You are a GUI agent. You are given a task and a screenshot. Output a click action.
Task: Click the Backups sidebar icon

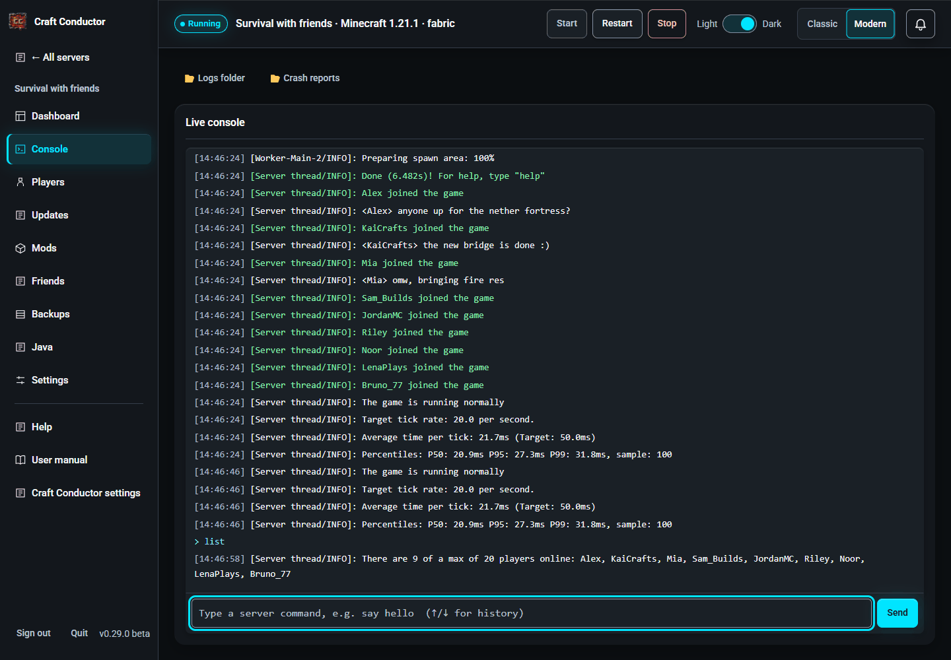[20, 314]
